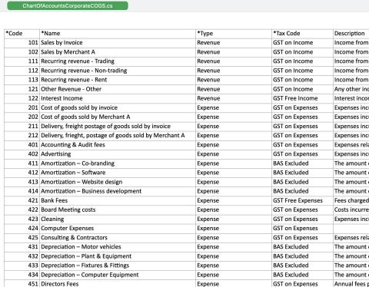The height and width of the screenshot is (287, 369).
Task: Click the cell with code 101
Action: (x=22, y=43)
